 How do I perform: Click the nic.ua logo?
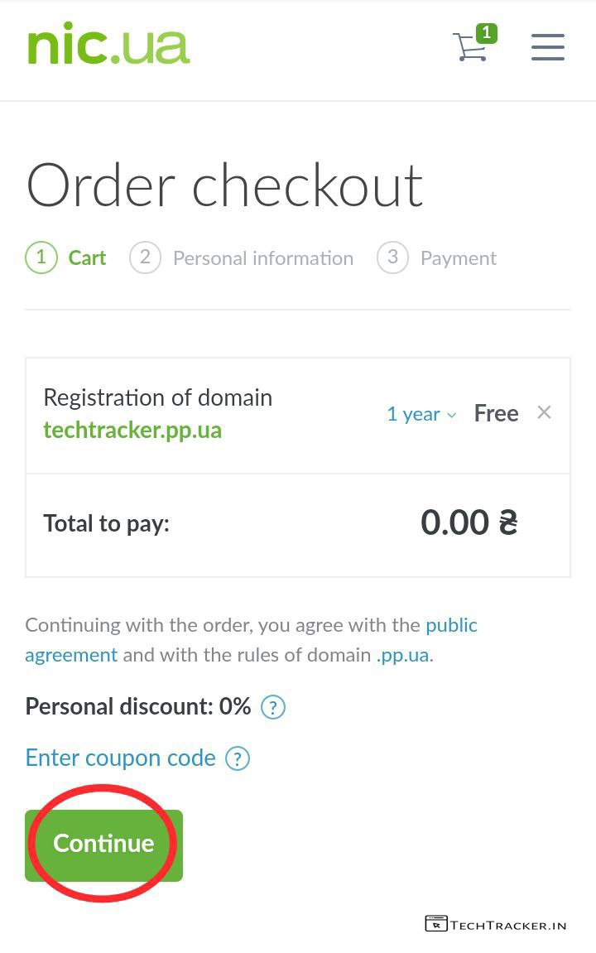coord(108,46)
